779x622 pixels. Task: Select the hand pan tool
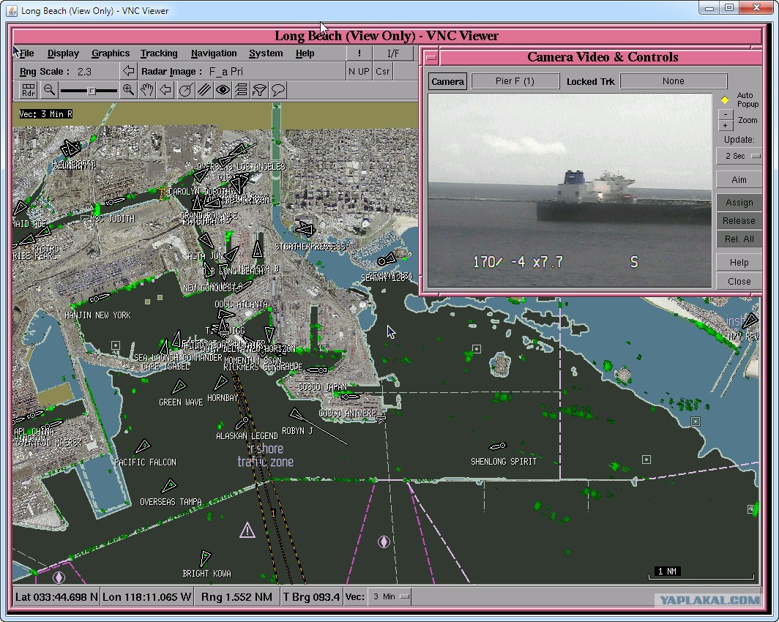(146, 90)
